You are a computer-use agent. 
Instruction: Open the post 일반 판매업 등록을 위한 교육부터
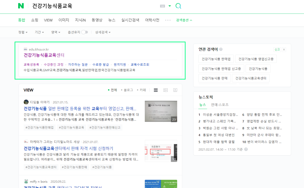coord(80,108)
